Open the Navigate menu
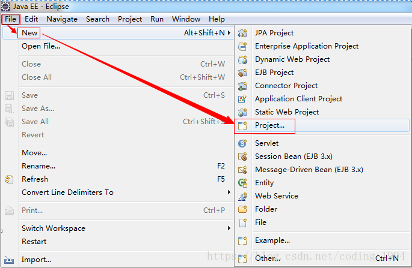Viewport: 412px width, 268px height. pos(62,19)
